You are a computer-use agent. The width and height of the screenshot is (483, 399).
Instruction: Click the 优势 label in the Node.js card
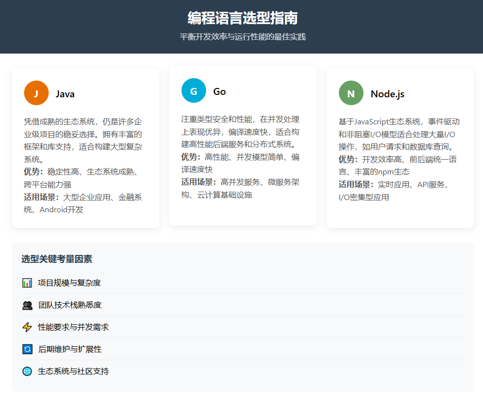tap(348, 159)
